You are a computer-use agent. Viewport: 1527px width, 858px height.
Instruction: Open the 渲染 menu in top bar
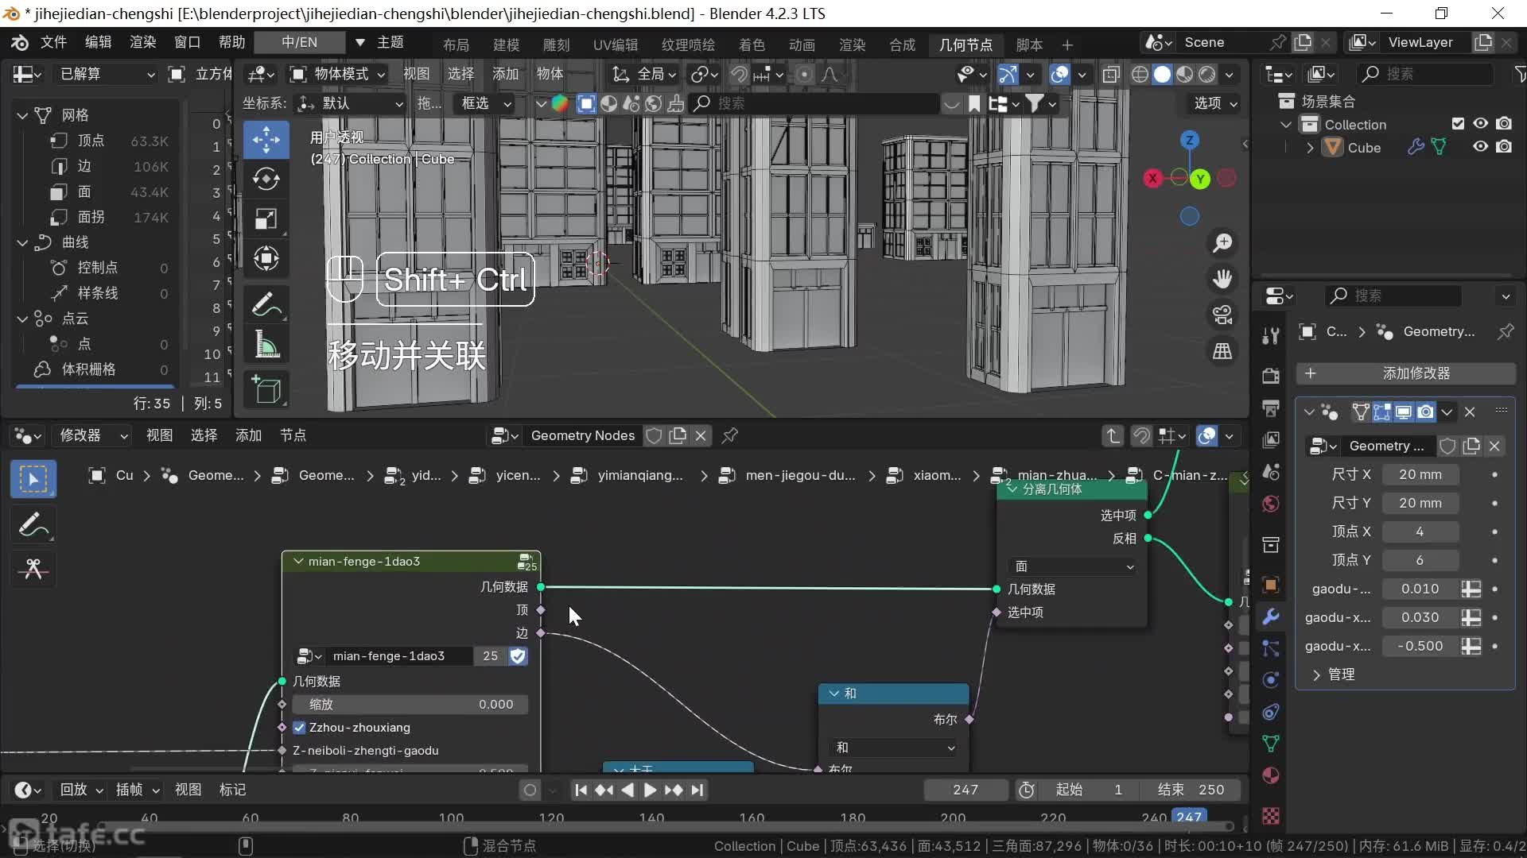point(142,42)
